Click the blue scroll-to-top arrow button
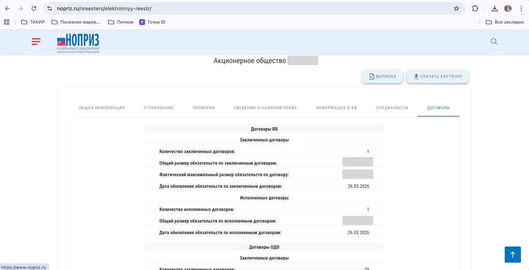The image size is (529, 270). pyautogui.click(x=513, y=255)
